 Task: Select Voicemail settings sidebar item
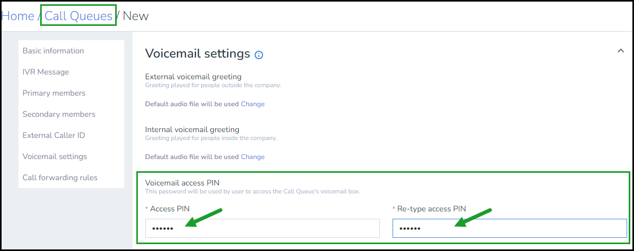pyautogui.click(x=55, y=156)
